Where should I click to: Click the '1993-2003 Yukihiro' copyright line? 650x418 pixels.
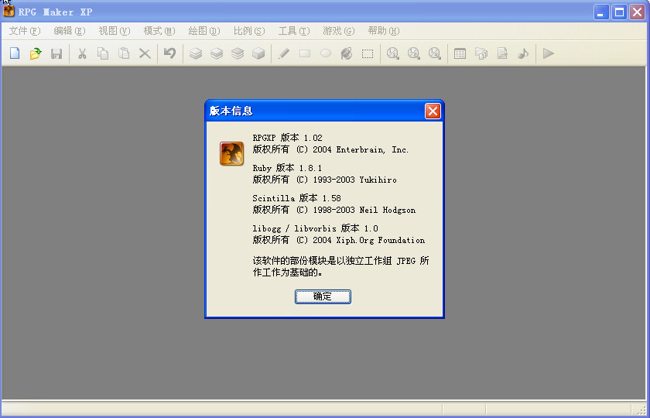(324, 180)
